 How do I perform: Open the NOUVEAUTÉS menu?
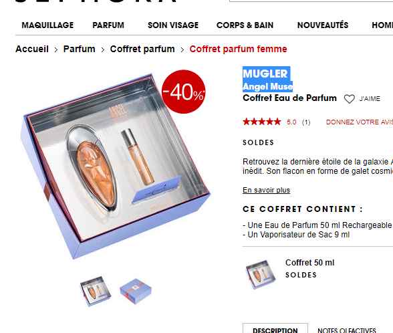point(323,25)
